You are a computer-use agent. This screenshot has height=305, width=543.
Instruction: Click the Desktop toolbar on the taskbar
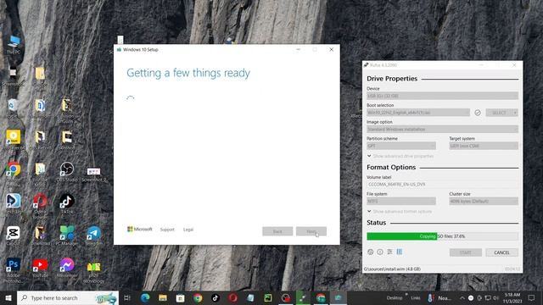click(x=394, y=297)
